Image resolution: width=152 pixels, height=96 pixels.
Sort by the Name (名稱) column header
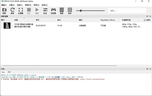(24, 20)
